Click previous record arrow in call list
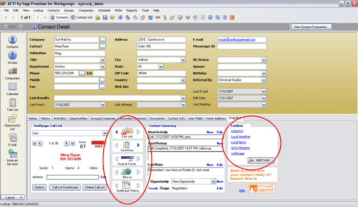The width and height of the screenshot is (358, 207). [40, 143]
